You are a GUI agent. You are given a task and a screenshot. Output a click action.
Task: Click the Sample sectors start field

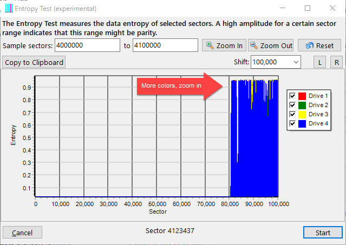point(88,46)
